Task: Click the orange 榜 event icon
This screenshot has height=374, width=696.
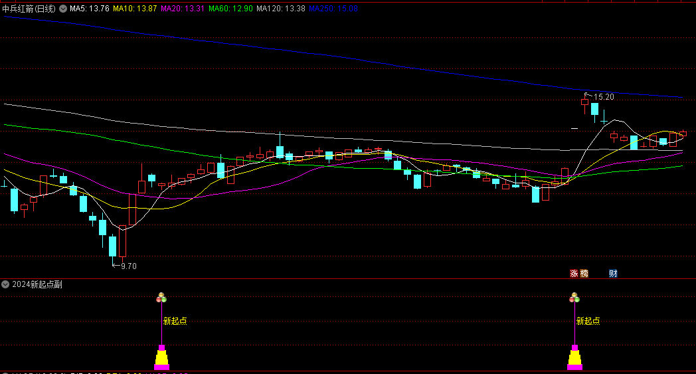Action: (584, 274)
